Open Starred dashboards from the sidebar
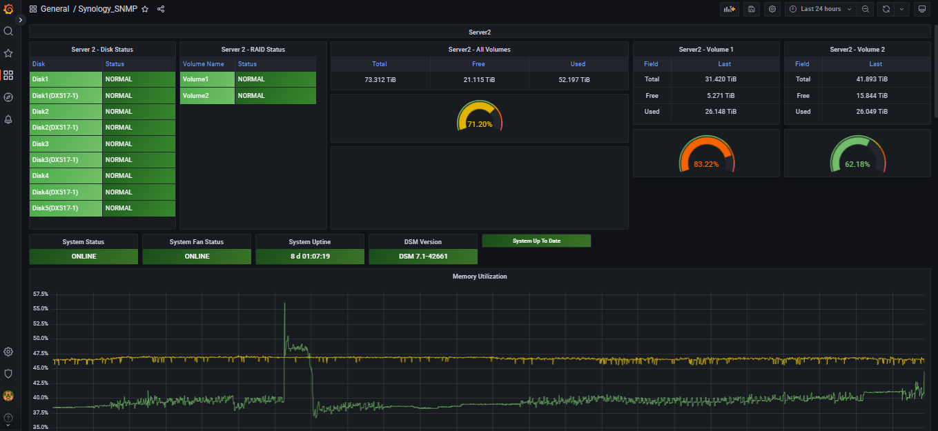The width and height of the screenshot is (938, 431). (x=8, y=53)
